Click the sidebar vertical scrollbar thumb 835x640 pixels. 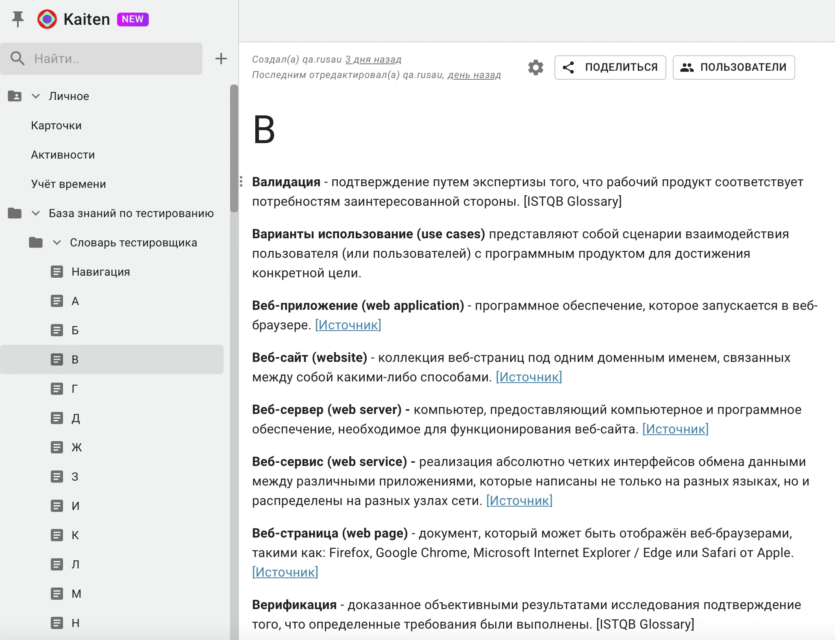[234, 148]
